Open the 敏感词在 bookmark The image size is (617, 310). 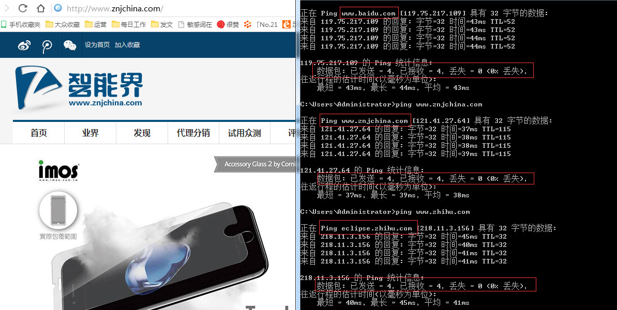(x=195, y=24)
